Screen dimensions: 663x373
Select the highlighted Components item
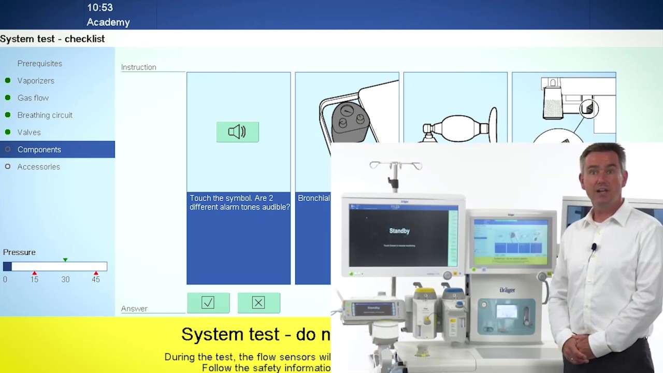(x=57, y=149)
